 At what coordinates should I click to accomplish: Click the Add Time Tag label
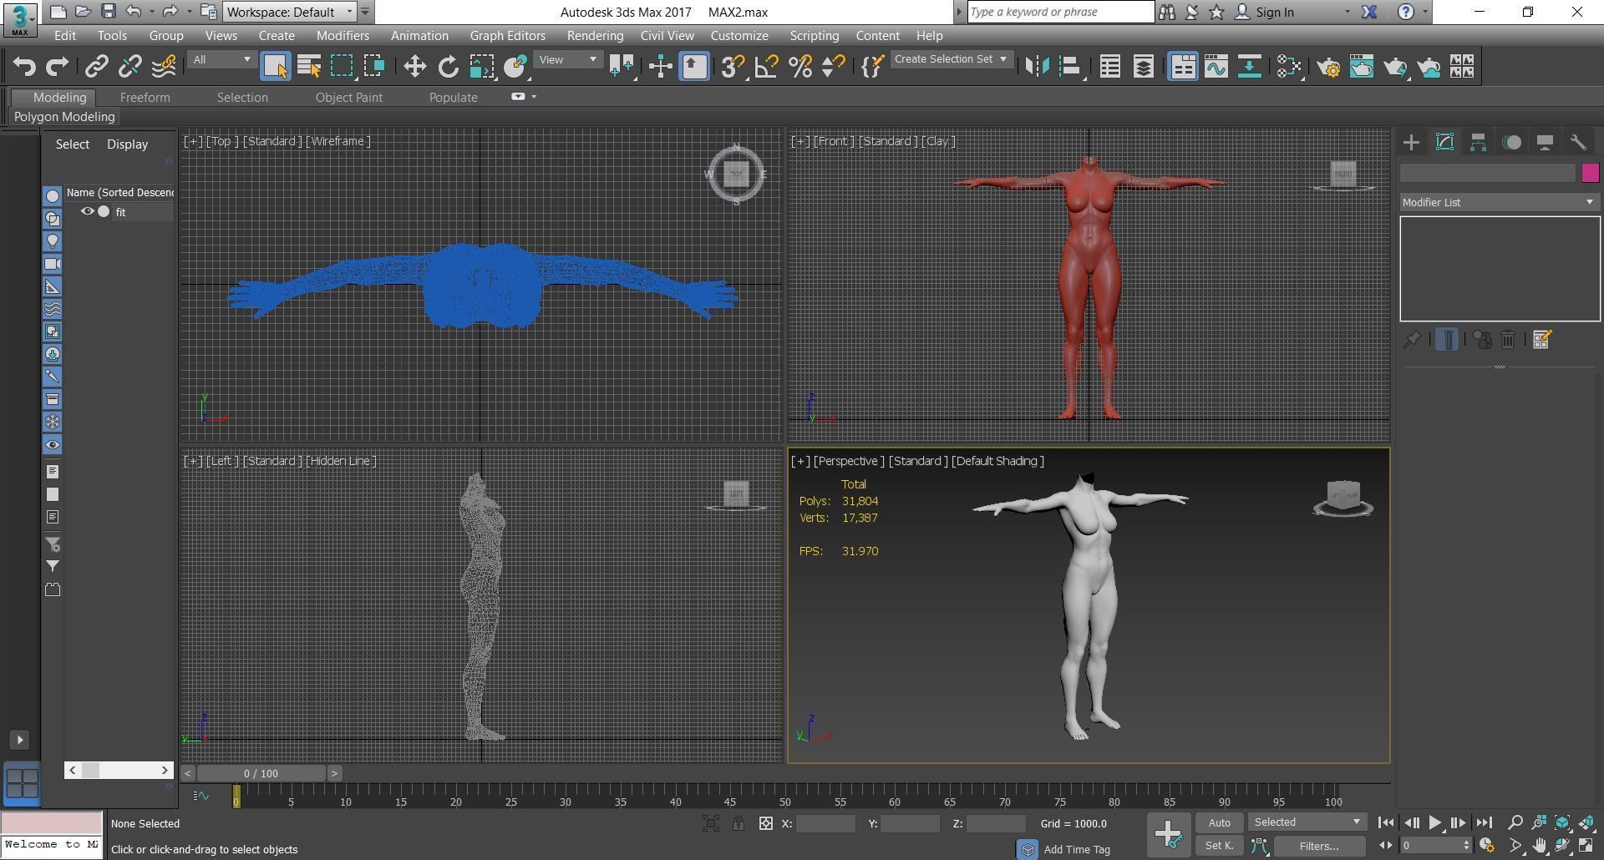point(1077,849)
